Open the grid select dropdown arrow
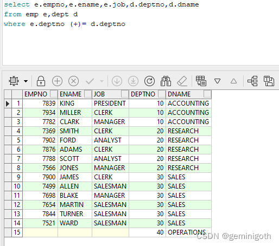The width and height of the screenshot is (279, 246). click(26, 81)
